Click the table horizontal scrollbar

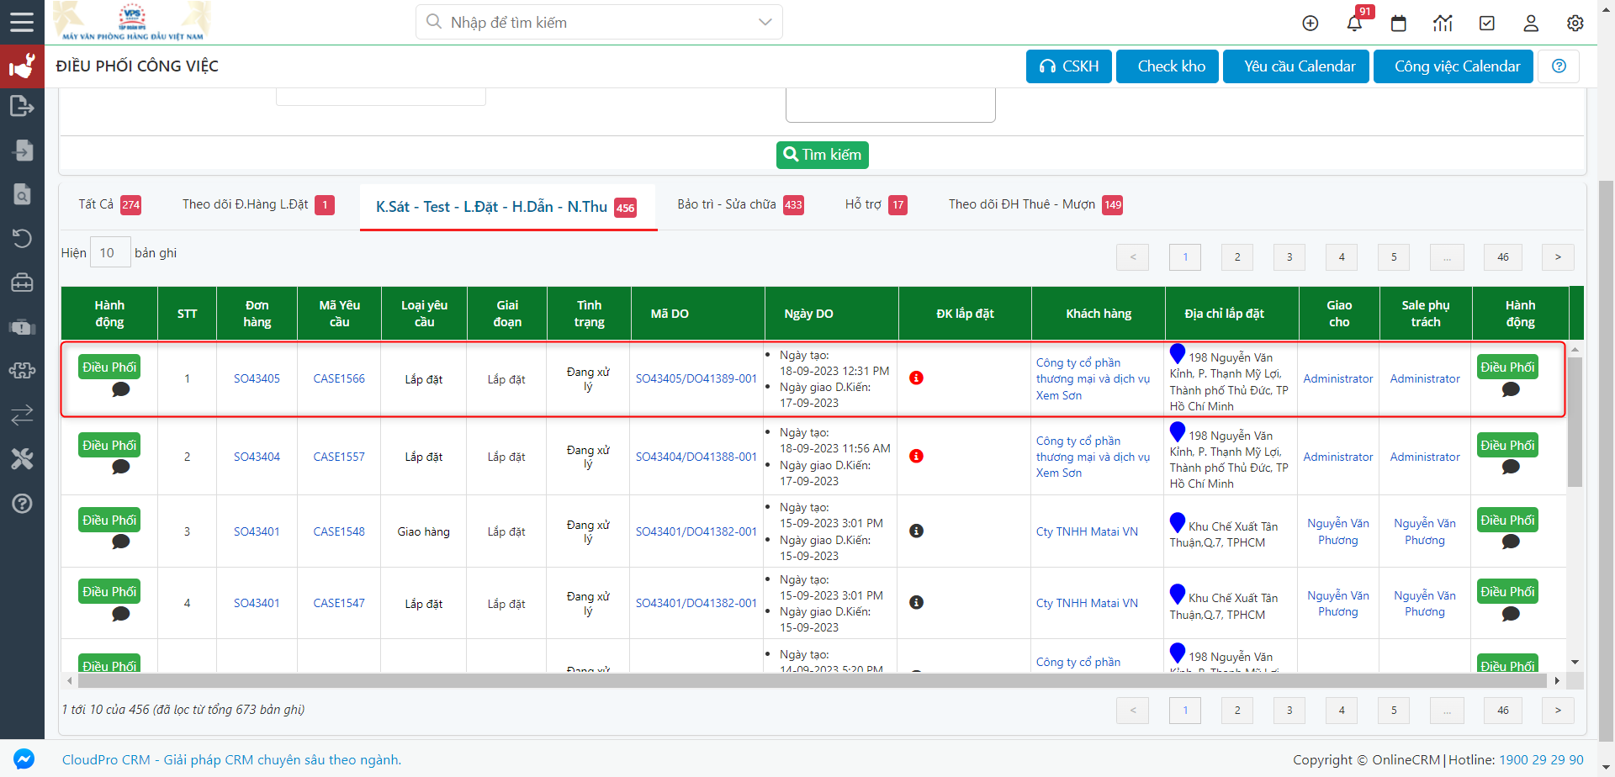tap(812, 680)
